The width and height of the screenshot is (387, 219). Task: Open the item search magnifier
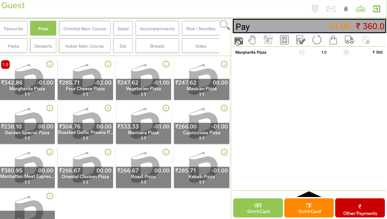coord(225,25)
